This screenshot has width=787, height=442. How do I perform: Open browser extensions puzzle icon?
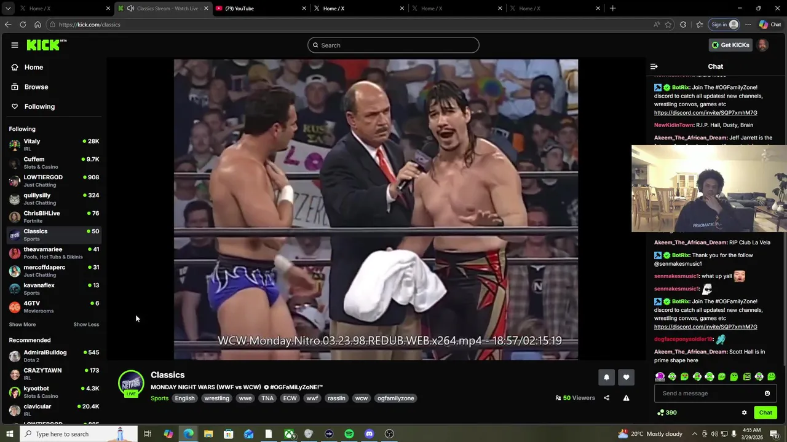click(x=683, y=25)
